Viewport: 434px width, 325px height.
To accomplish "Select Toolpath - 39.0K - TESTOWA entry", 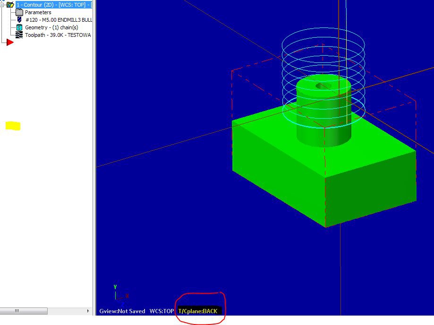I will point(58,35).
